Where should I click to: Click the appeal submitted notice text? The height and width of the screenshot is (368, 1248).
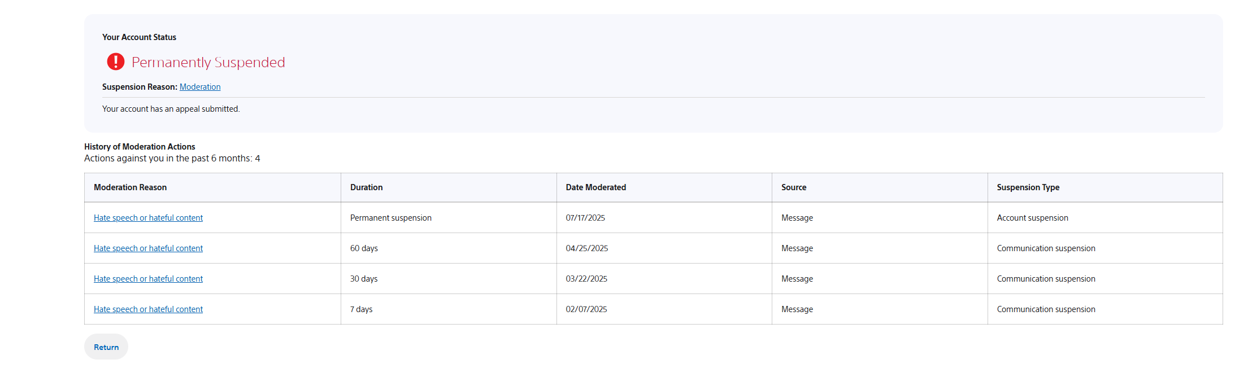click(171, 109)
